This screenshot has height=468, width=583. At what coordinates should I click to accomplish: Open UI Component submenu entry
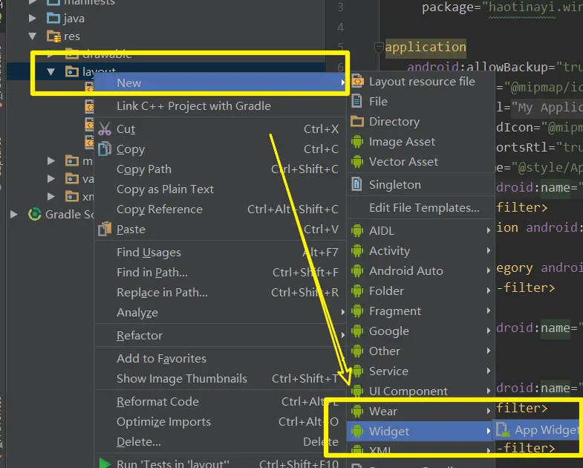coord(421,391)
